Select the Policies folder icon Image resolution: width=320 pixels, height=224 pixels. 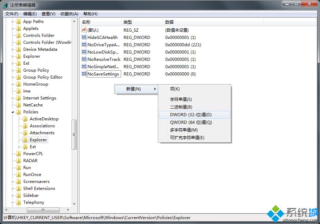19,112
